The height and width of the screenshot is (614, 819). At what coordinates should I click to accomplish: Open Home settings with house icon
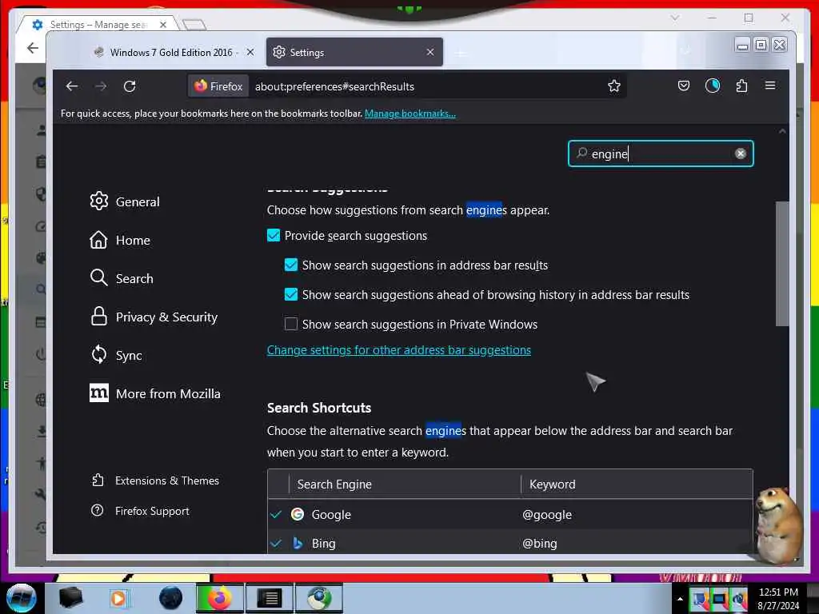(98, 240)
